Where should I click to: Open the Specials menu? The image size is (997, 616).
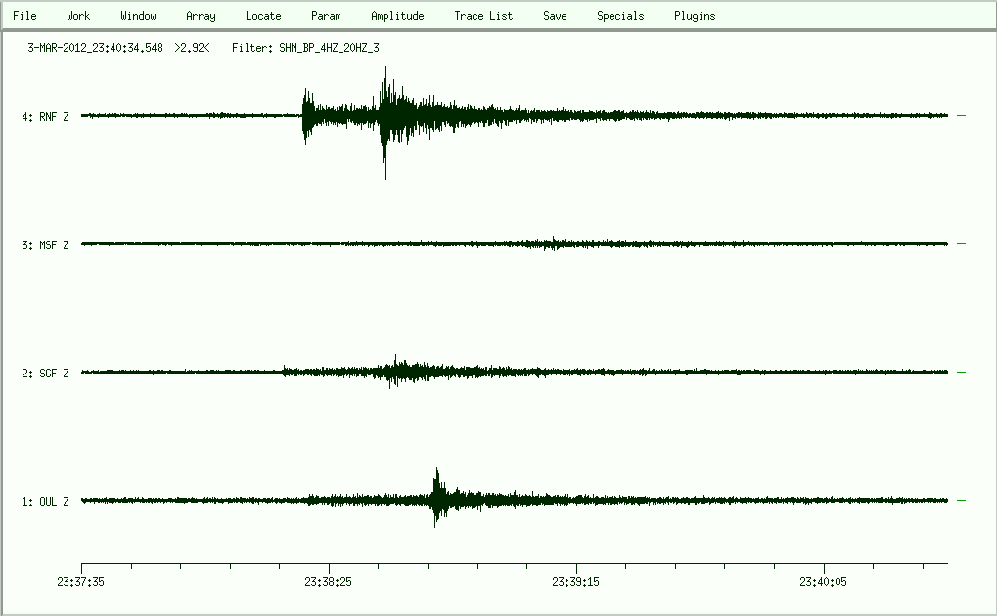click(x=620, y=16)
